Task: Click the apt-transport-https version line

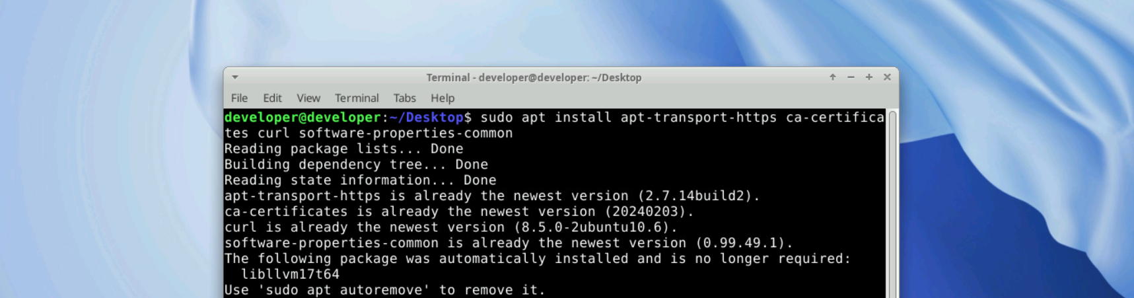Action: click(492, 196)
